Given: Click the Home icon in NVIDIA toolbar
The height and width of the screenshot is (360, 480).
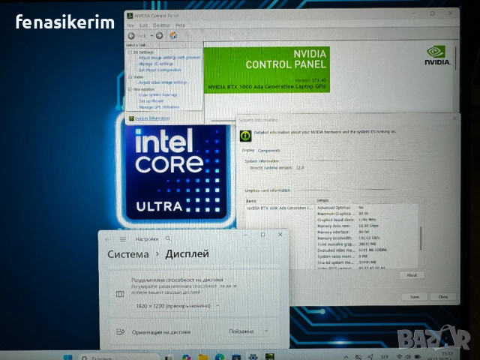Looking at the screenshot, I should 173,35.
